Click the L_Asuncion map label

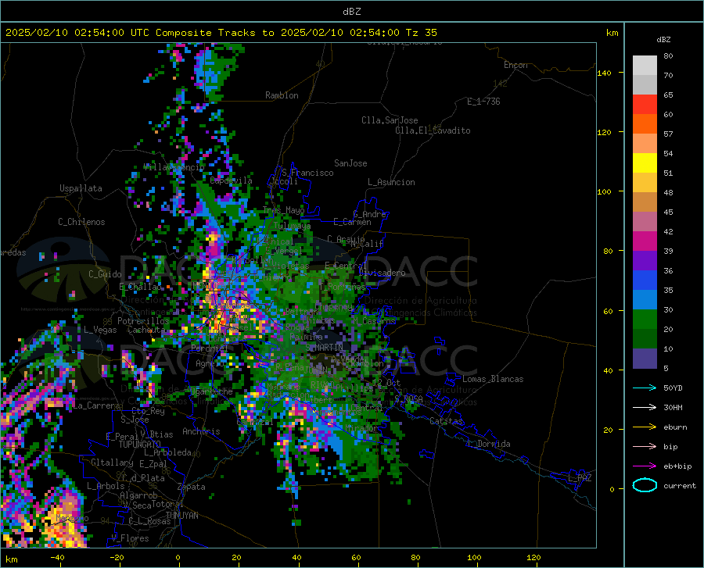click(391, 182)
